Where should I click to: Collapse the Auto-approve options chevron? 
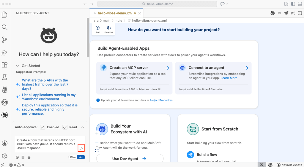[x=83, y=127]
